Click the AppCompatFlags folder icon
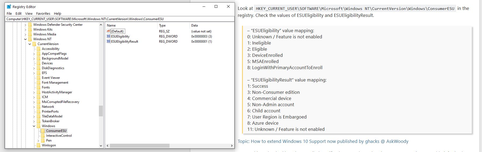 pos(39,54)
